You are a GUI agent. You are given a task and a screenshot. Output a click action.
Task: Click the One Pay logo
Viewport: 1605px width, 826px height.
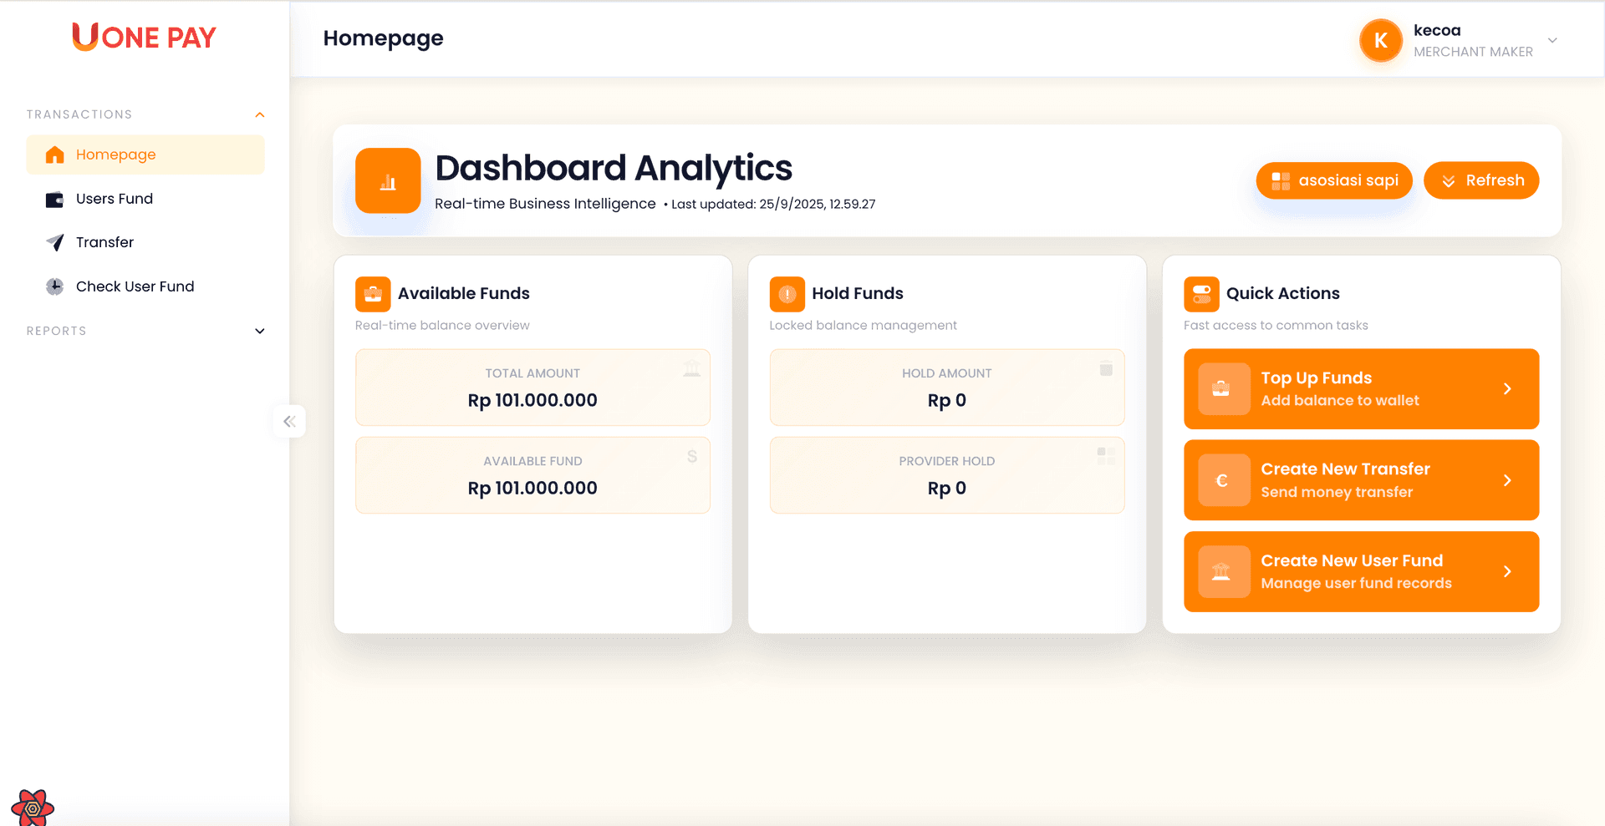point(144,37)
